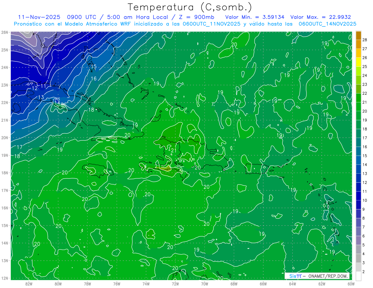Click the 25N latitude axis label
This screenshot has height=288, width=373.
(x=5, y=50)
